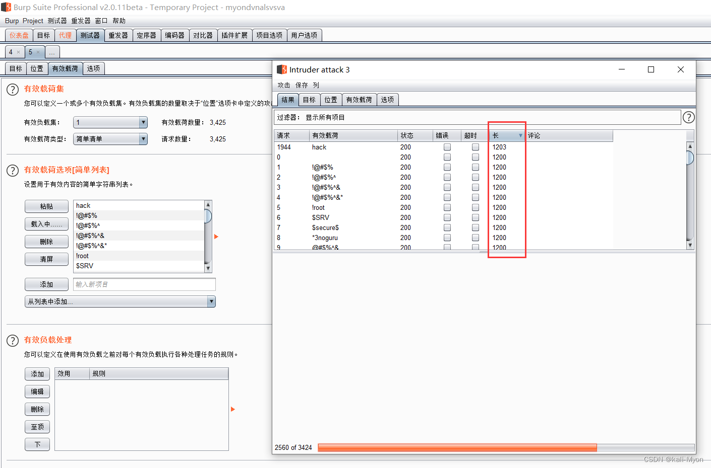Click the results table scrollbar thumb
711x468 pixels.
690,158
